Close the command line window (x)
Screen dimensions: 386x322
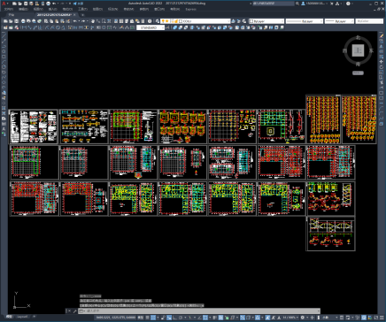pos(69,310)
